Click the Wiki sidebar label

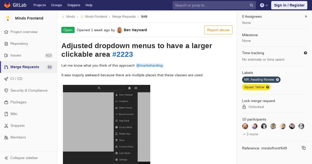[x=14, y=114]
